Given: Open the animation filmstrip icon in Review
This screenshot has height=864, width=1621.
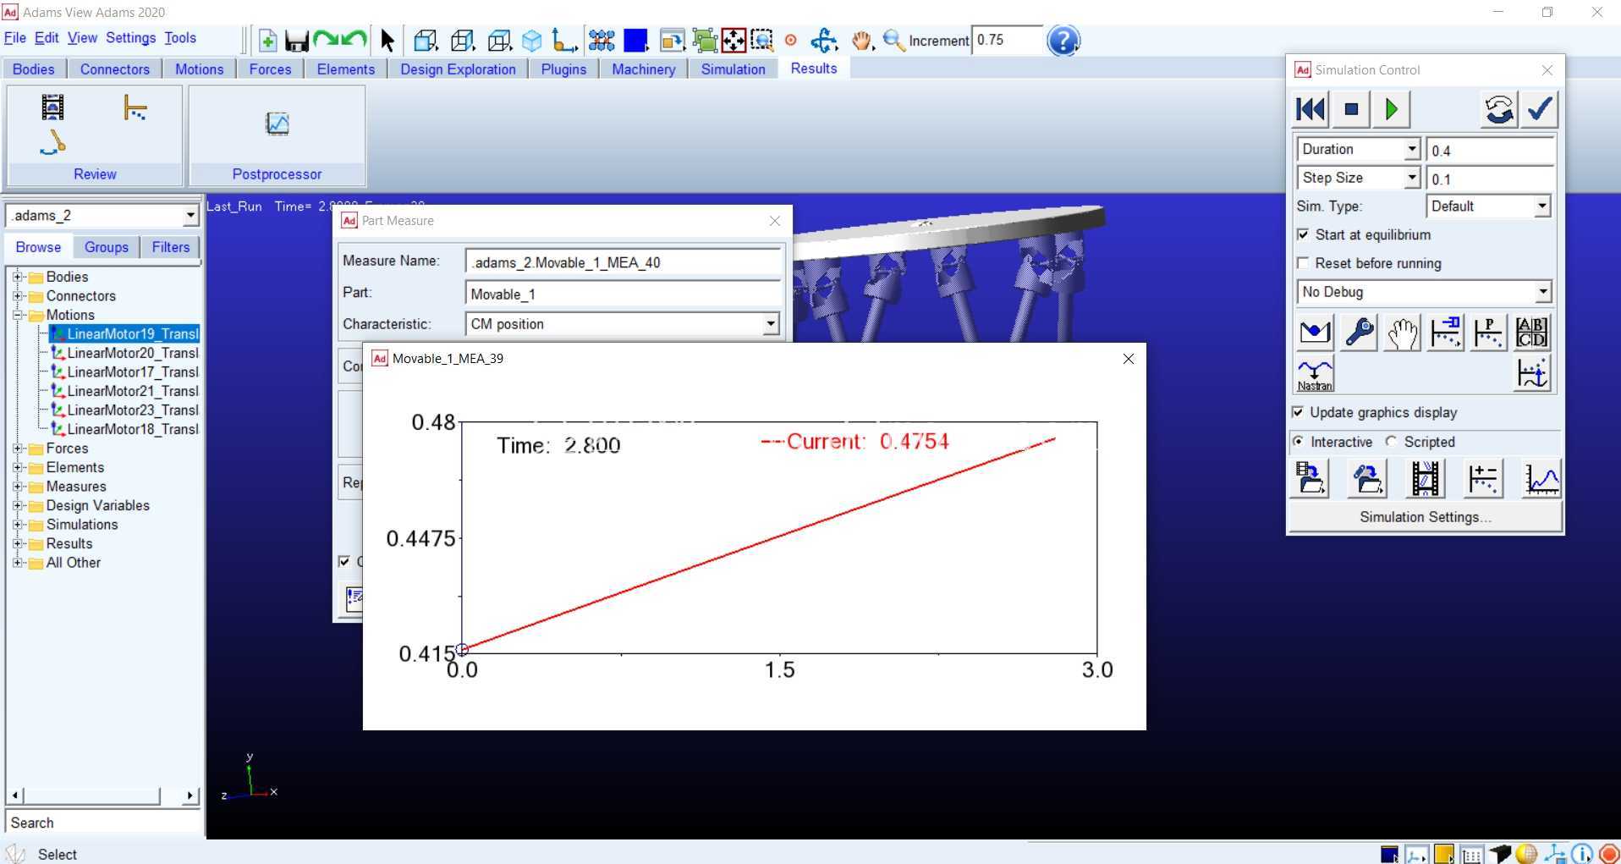Looking at the screenshot, I should [52, 107].
